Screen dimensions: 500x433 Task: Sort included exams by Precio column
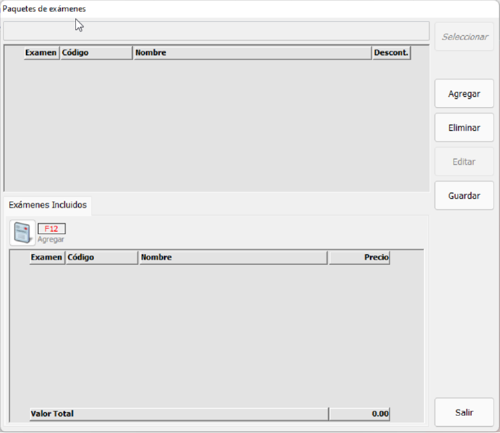(359, 258)
